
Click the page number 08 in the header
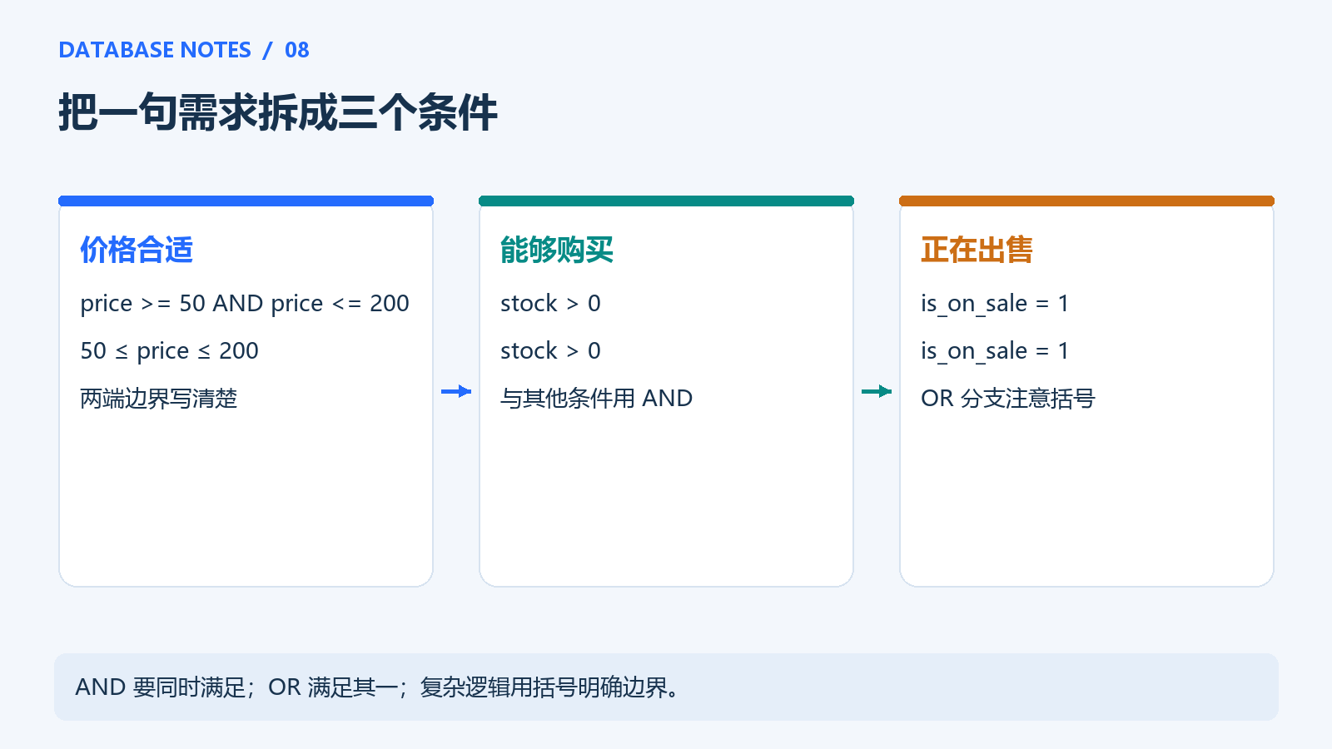[x=297, y=50]
